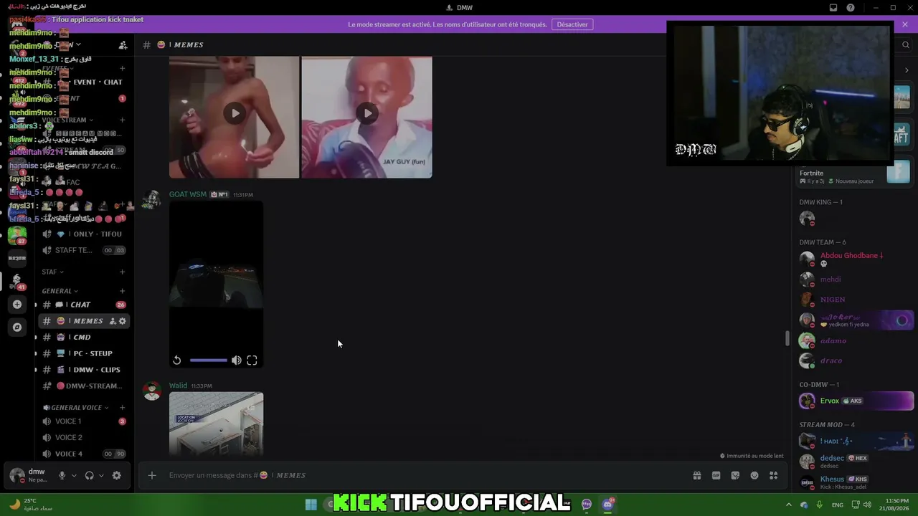This screenshot has height=516, width=918.
Task: Open headphone output options arrow
Action: point(100,475)
